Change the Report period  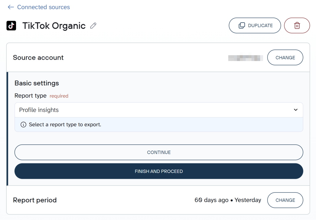[x=285, y=200]
